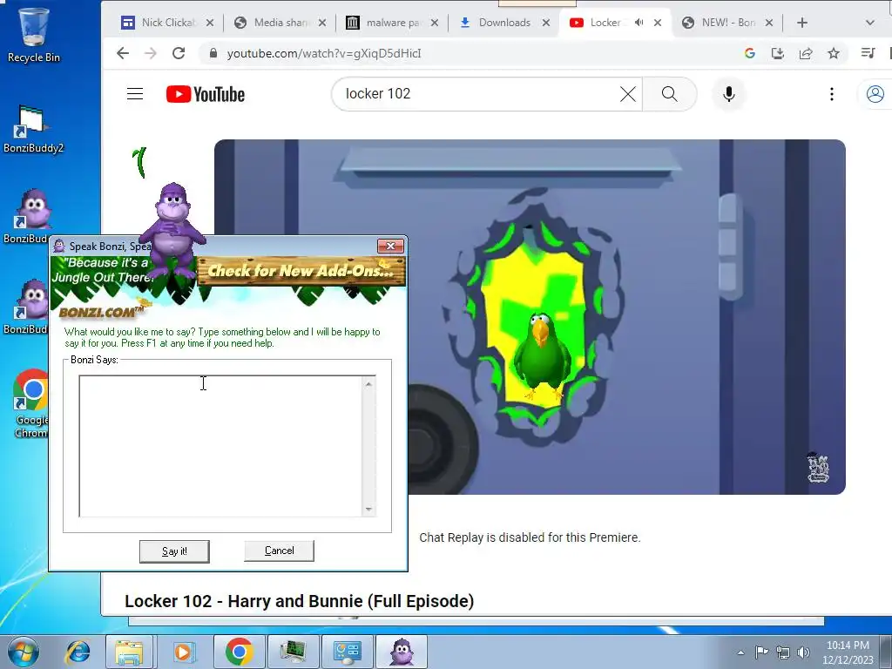
Task: Click the Google icon in the address bar
Action: [x=750, y=53]
